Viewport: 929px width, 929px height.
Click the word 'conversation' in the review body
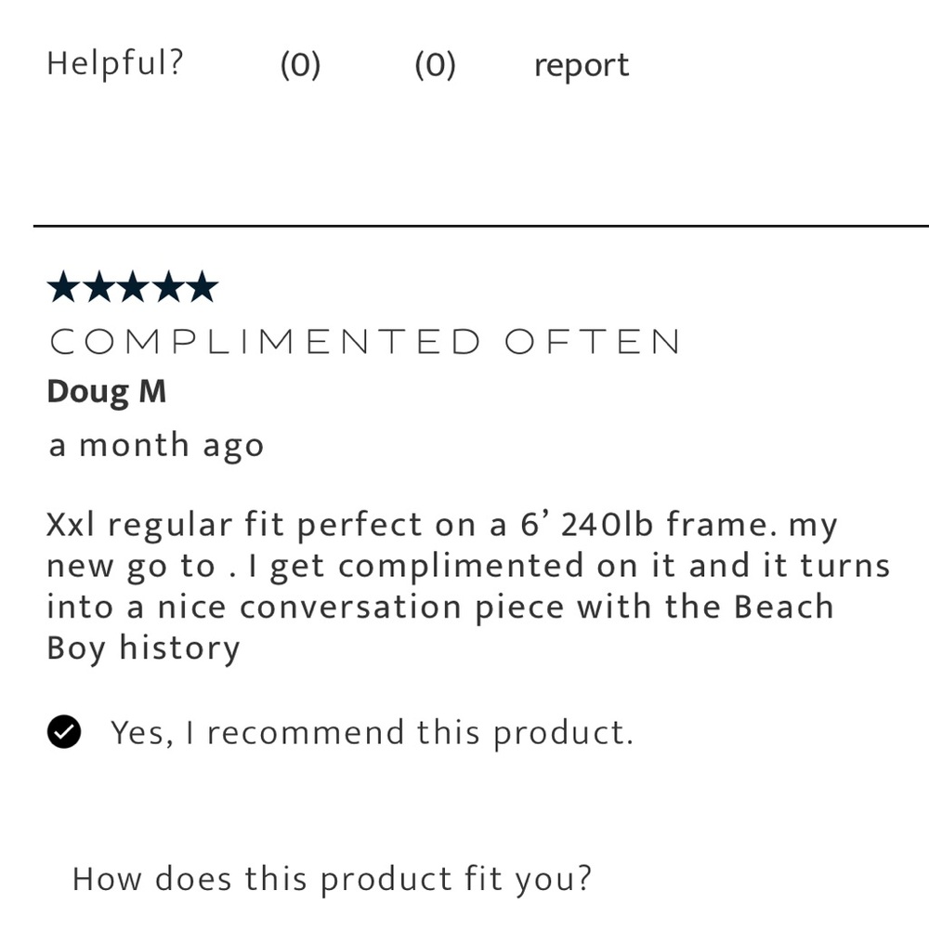(x=350, y=607)
